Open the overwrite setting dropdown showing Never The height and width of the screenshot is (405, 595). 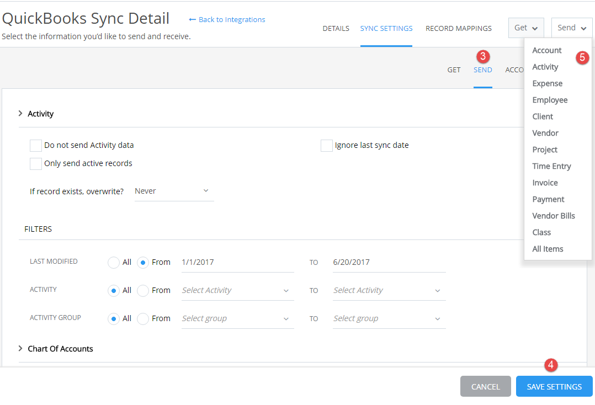click(x=173, y=191)
